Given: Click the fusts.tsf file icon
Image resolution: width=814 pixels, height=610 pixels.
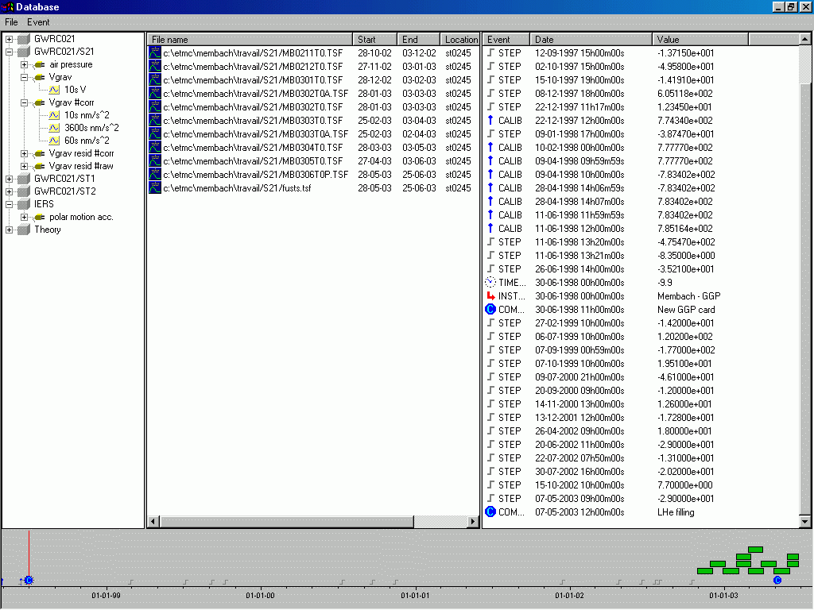Looking at the screenshot, I should [x=155, y=187].
